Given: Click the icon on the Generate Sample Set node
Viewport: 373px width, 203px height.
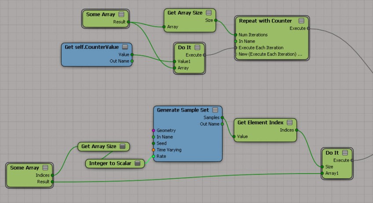Looking at the screenshot, I should pyautogui.click(x=216, y=110).
